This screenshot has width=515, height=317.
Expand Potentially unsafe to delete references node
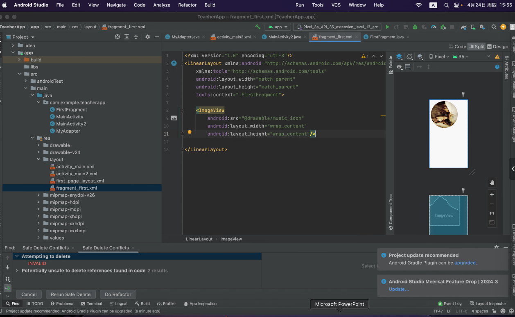pos(17,271)
